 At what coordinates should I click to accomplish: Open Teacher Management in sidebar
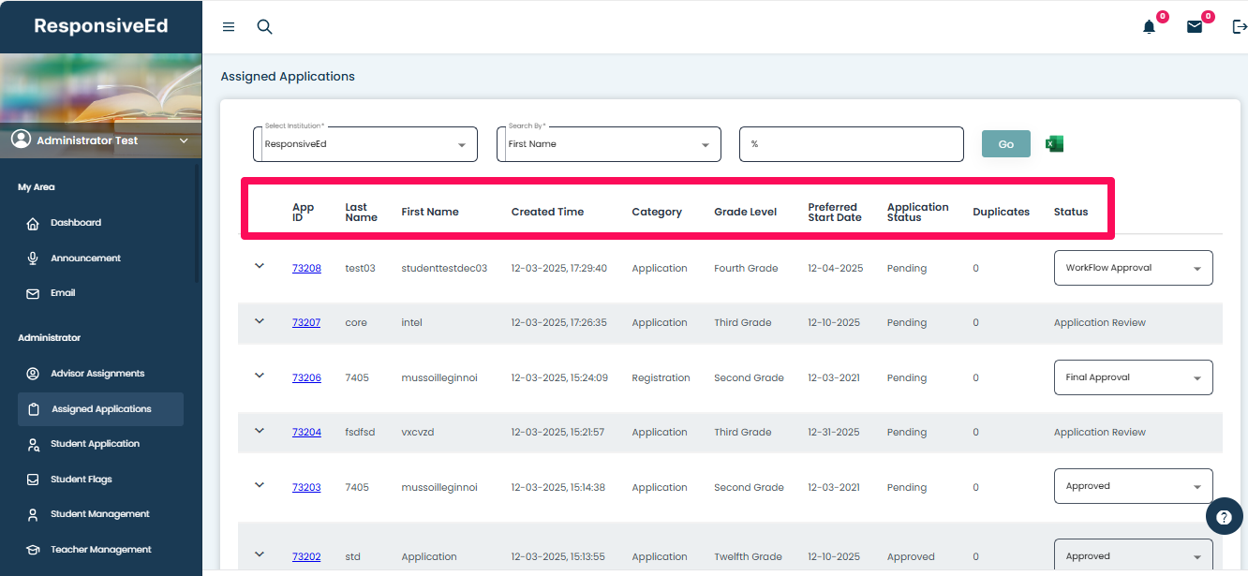(x=100, y=550)
